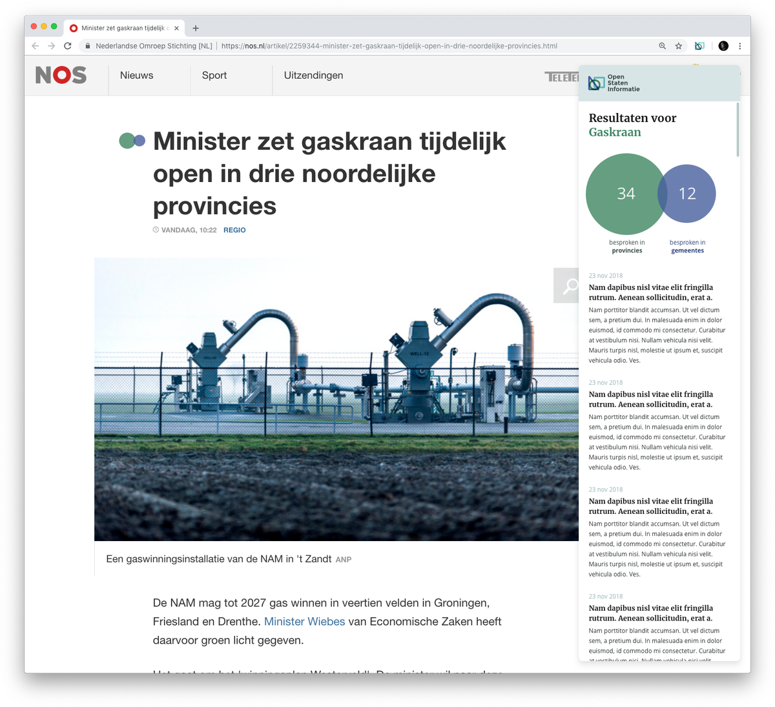This screenshot has width=775, height=707.
Task: Click the Open Staten Informatie panel logo
Action: click(x=614, y=83)
